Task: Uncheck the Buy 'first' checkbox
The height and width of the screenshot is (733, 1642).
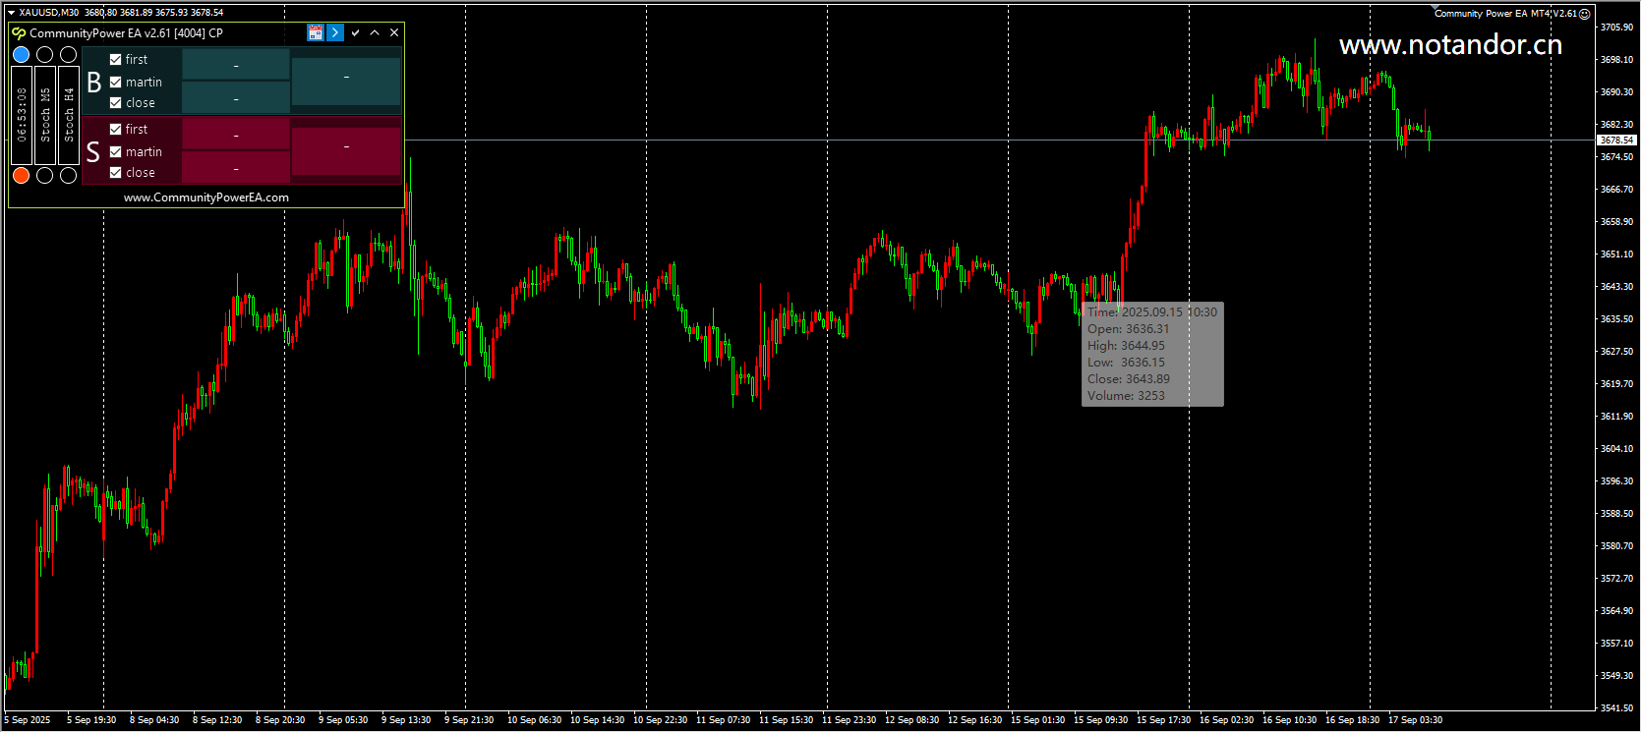Action: (116, 60)
